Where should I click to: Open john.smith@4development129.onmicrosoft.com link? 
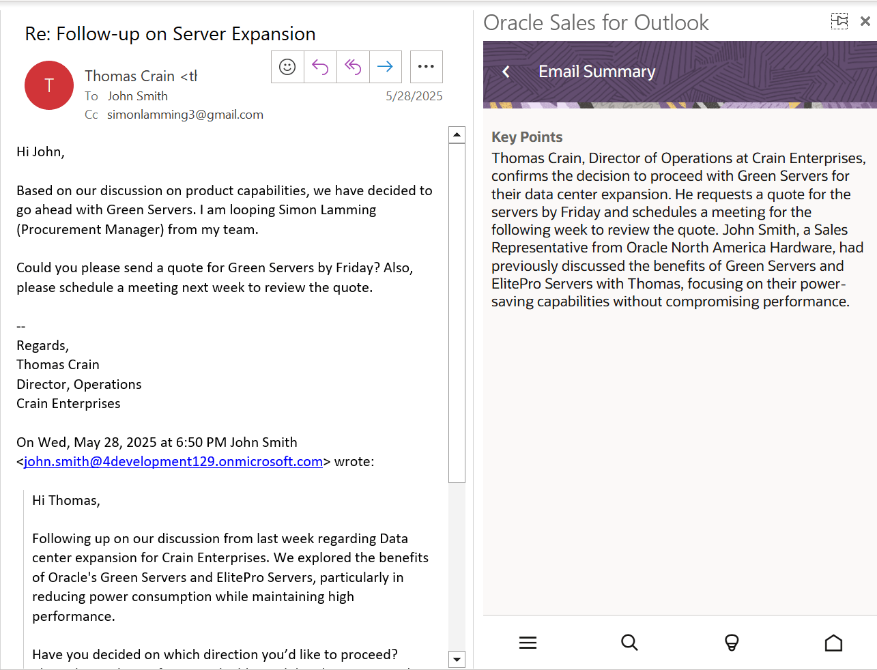(x=173, y=461)
